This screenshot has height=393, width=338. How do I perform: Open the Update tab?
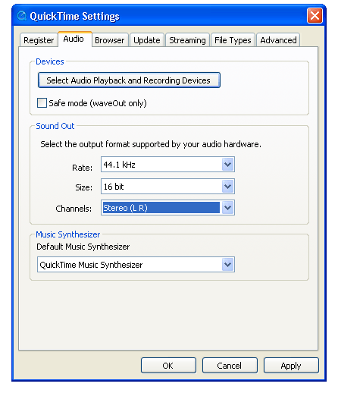[147, 40]
